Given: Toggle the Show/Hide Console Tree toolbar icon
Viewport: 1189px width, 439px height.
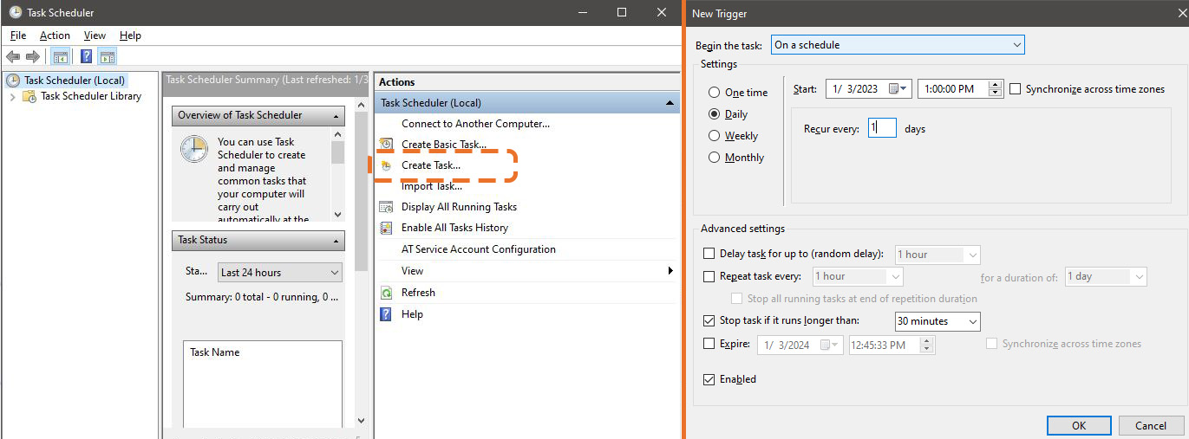Looking at the screenshot, I should 60,57.
